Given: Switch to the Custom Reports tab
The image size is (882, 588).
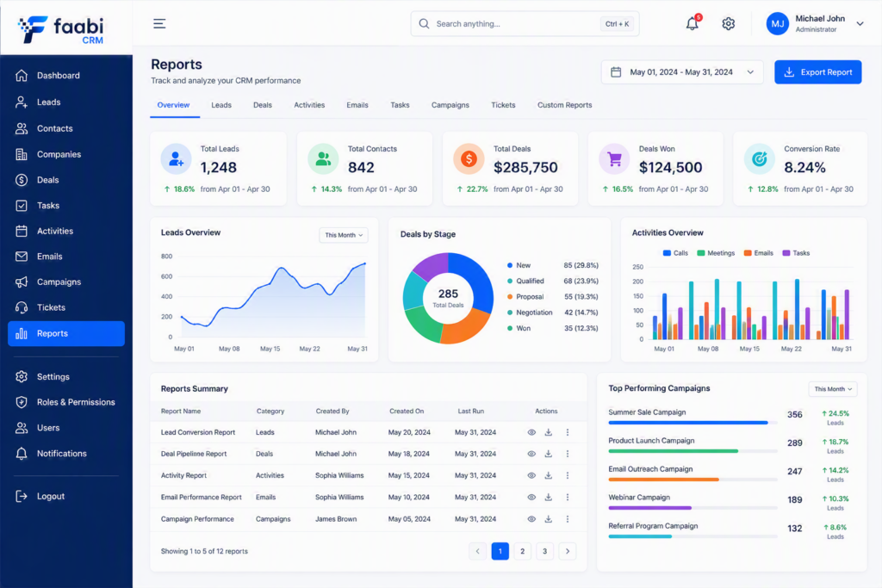Looking at the screenshot, I should [565, 105].
